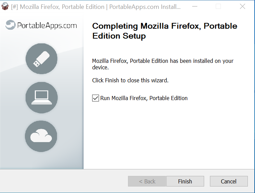Click the USB flash drive icon
The width and height of the screenshot is (255, 193).
point(41,59)
